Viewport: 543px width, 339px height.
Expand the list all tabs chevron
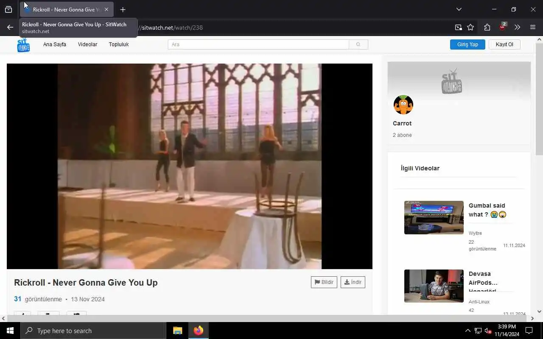click(459, 9)
